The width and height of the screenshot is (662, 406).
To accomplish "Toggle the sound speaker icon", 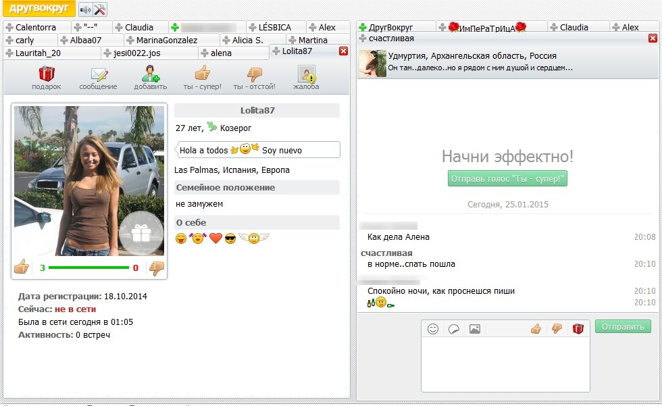I will point(85,9).
